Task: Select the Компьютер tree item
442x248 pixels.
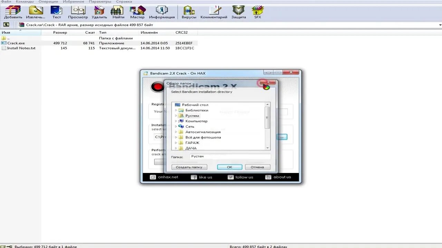Action: pos(196,121)
